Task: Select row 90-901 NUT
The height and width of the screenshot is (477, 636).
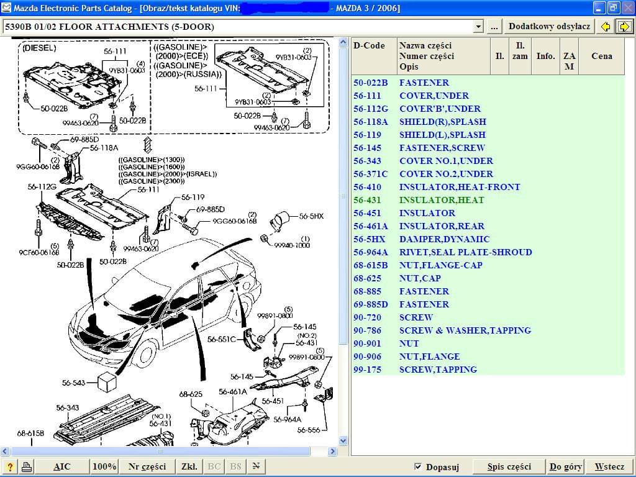Action: tap(488, 343)
